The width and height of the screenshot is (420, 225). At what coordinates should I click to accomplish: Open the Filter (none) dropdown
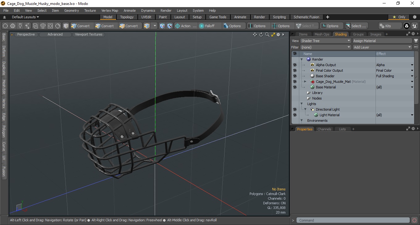point(326,47)
